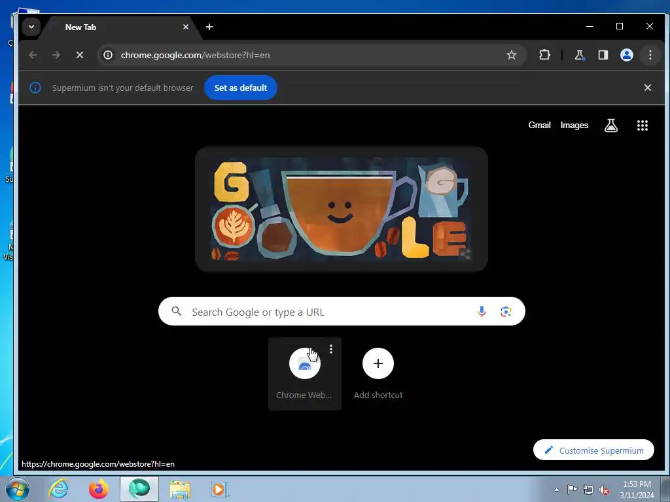Dismiss the default browser infobar

click(647, 88)
